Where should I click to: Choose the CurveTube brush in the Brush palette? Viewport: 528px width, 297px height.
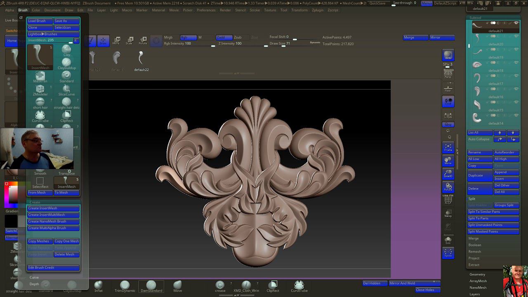(x=40, y=116)
